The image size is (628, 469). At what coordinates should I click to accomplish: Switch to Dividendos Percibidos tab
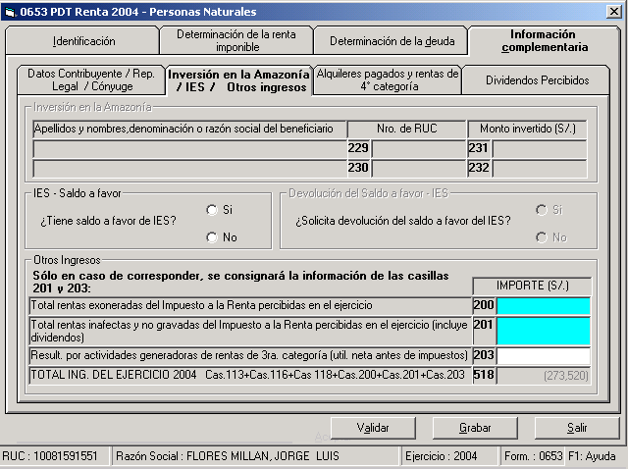click(537, 80)
